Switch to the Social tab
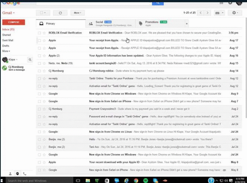Viewport: 247px width, 183px height. coord(110,23)
